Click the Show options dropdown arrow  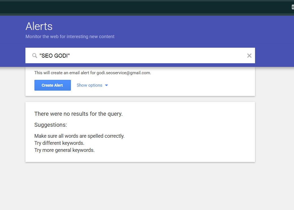106,85
